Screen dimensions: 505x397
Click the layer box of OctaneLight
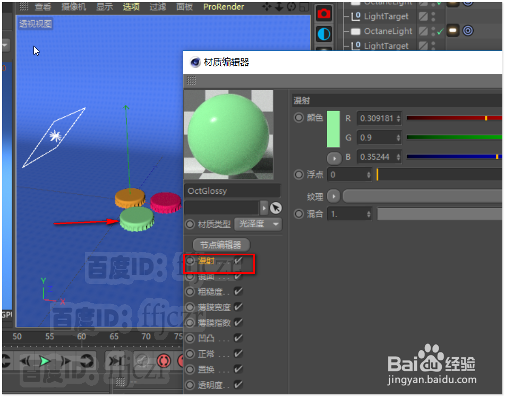pos(423,31)
